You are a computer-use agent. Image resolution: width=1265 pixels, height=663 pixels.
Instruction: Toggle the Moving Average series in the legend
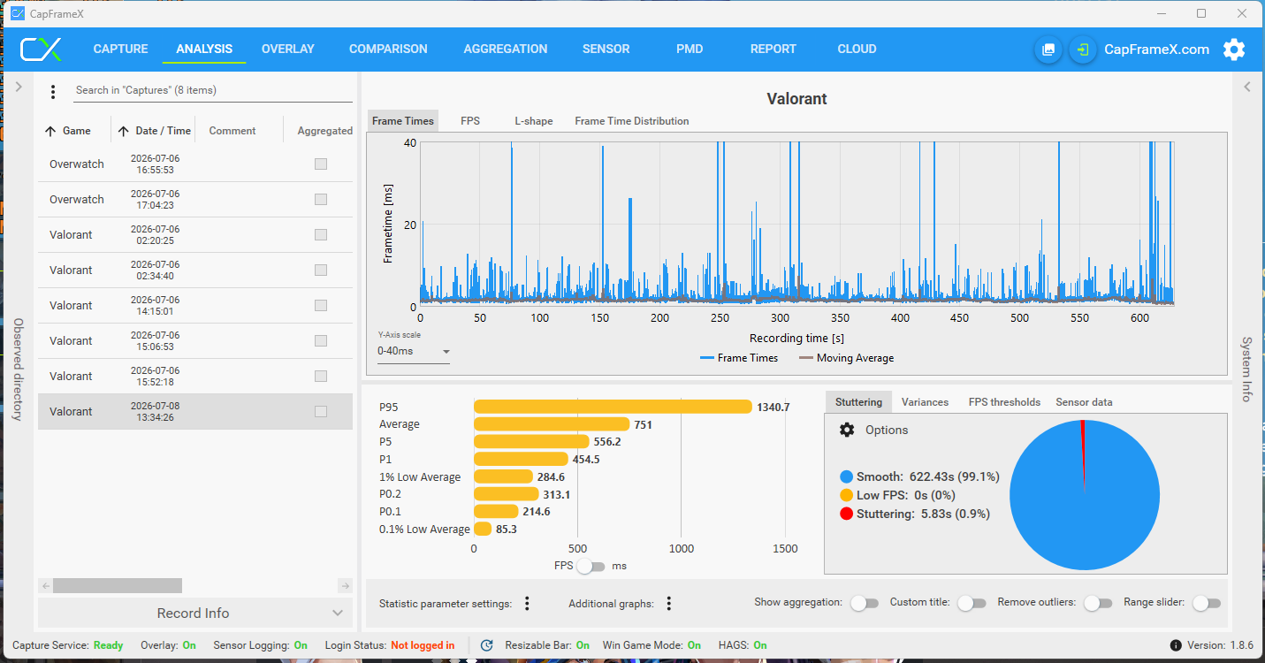tap(846, 358)
